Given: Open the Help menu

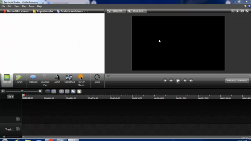Looking at the screenshot, I should tap(39, 6).
